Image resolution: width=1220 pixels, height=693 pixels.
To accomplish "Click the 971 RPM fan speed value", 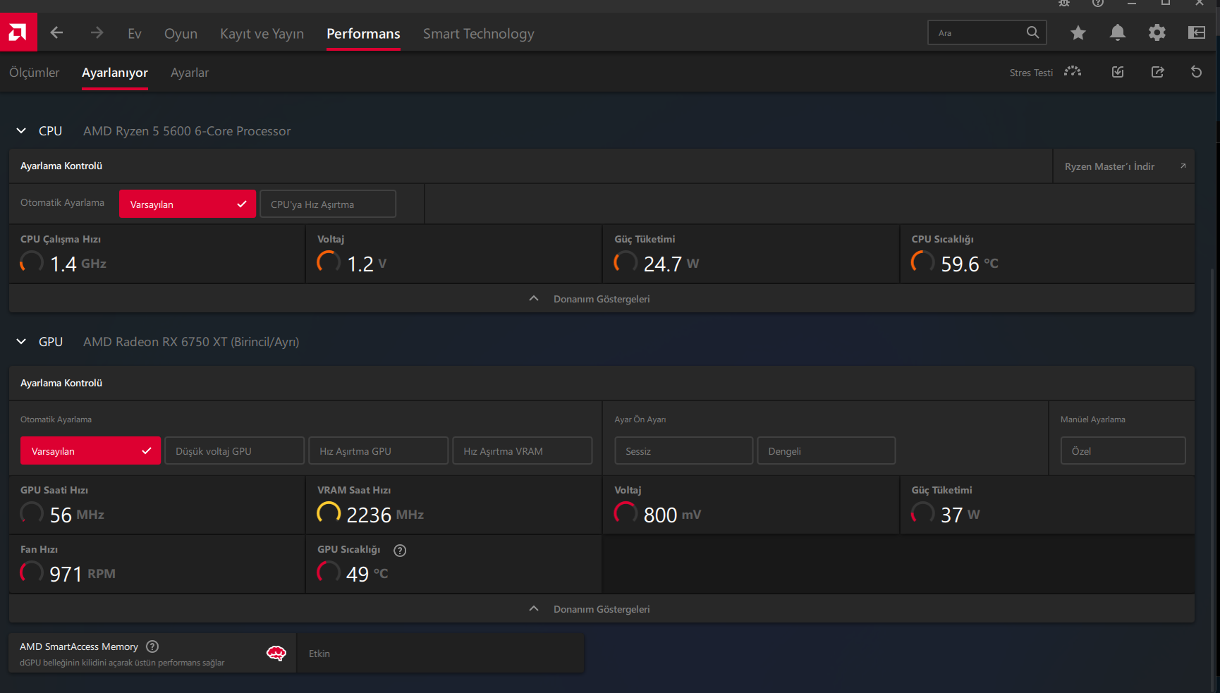I will [83, 574].
